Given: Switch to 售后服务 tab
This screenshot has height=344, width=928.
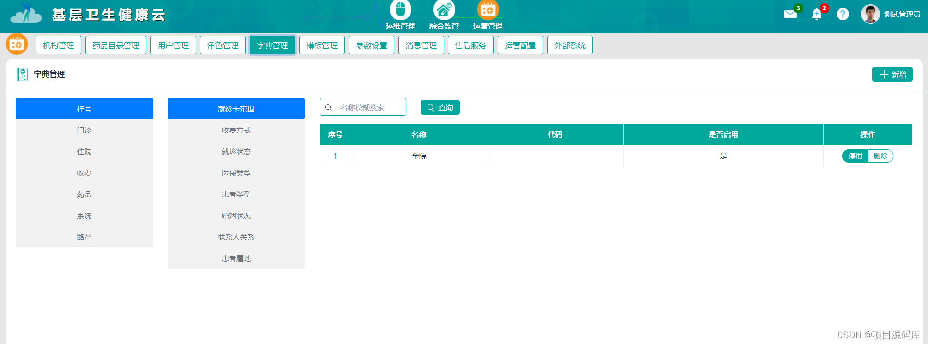Looking at the screenshot, I should click(471, 45).
